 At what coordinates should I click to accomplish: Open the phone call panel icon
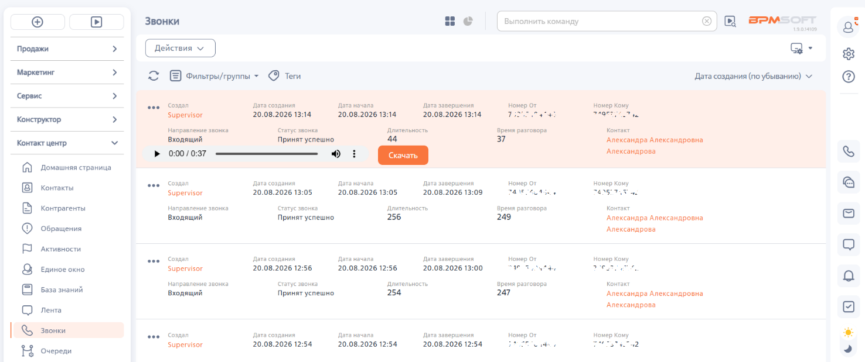pos(848,151)
